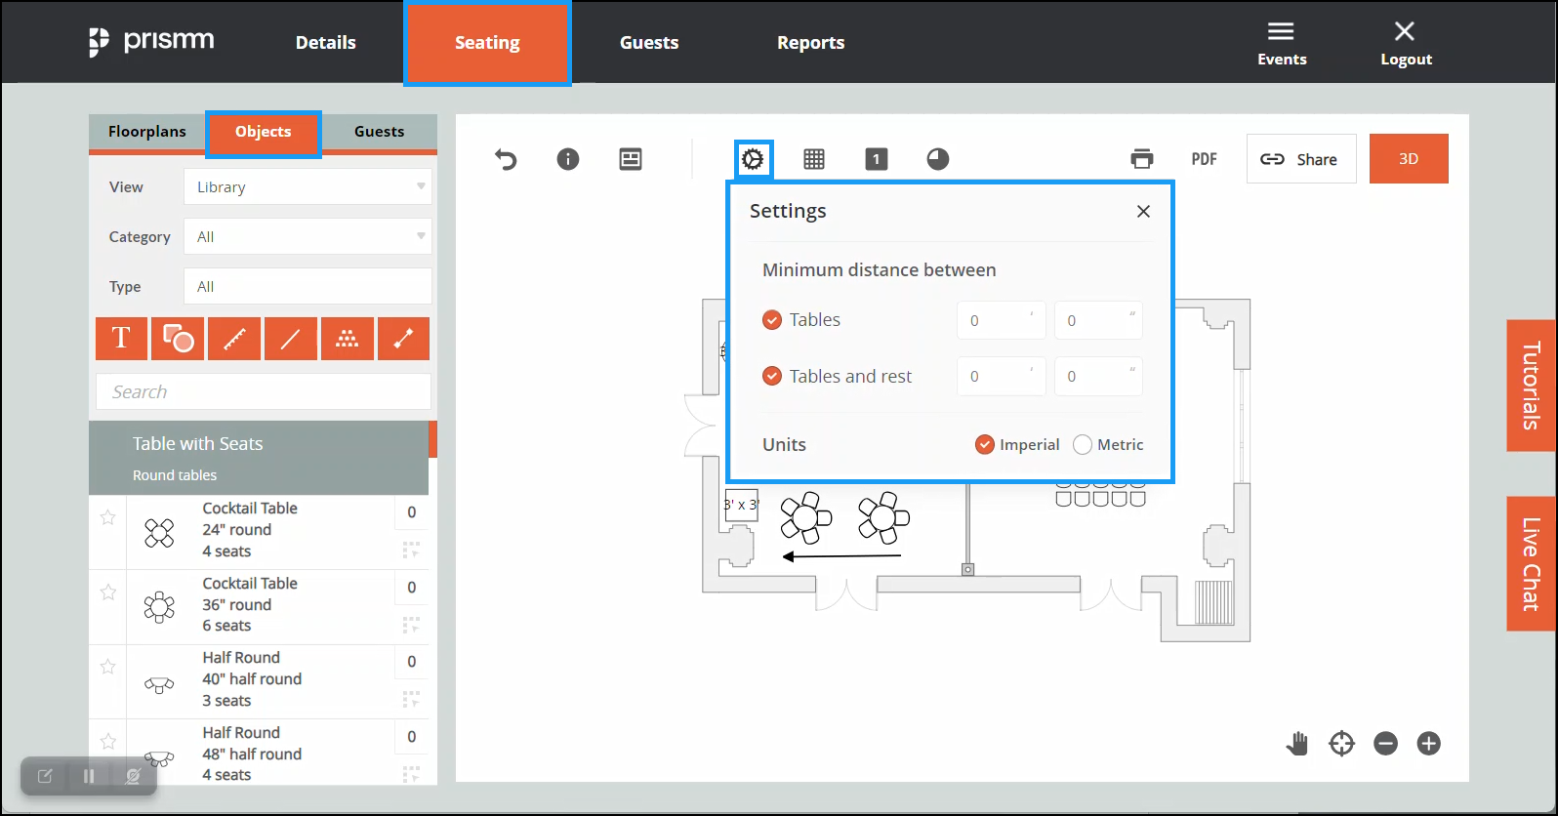1558x816 pixels.
Task: Select the measuring ruler tool
Action: (234, 339)
